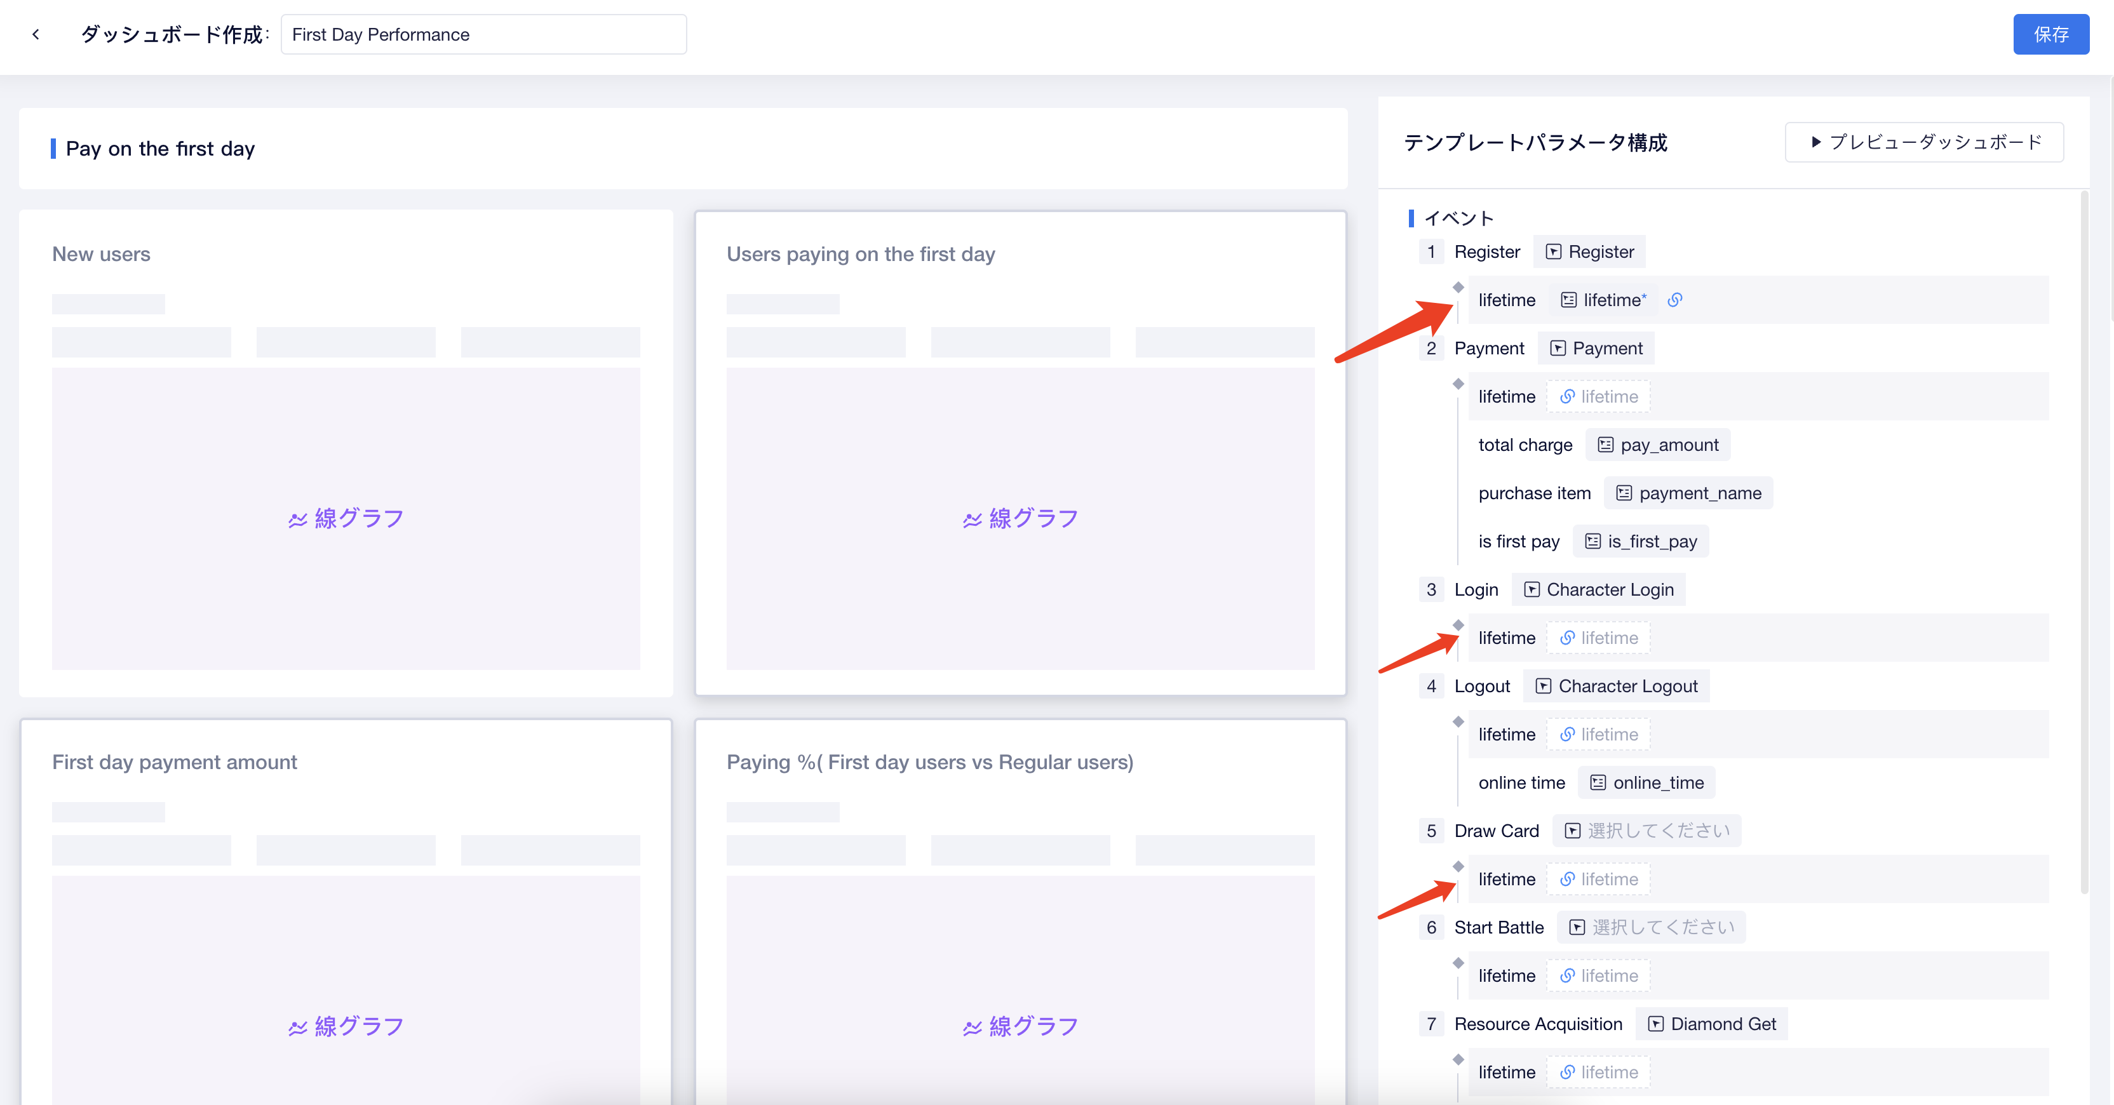Screen dimensions: 2114x1105
Task: Click the diamond marker under Resource Acquisition event
Action: pyautogui.click(x=1458, y=1060)
